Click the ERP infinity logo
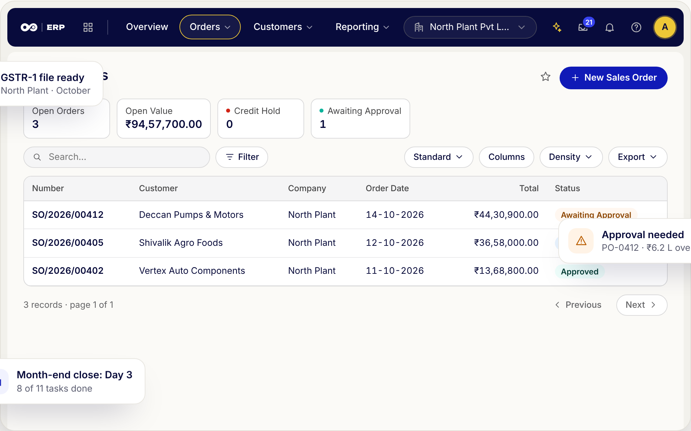 tap(29, 27)
